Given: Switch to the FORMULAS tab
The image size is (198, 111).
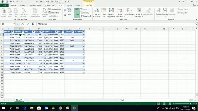Looking at the screenshot, I should (49, 6).
